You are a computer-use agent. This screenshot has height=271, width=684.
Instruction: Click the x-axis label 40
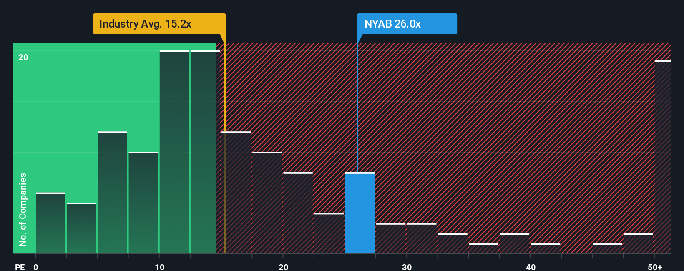531,267
